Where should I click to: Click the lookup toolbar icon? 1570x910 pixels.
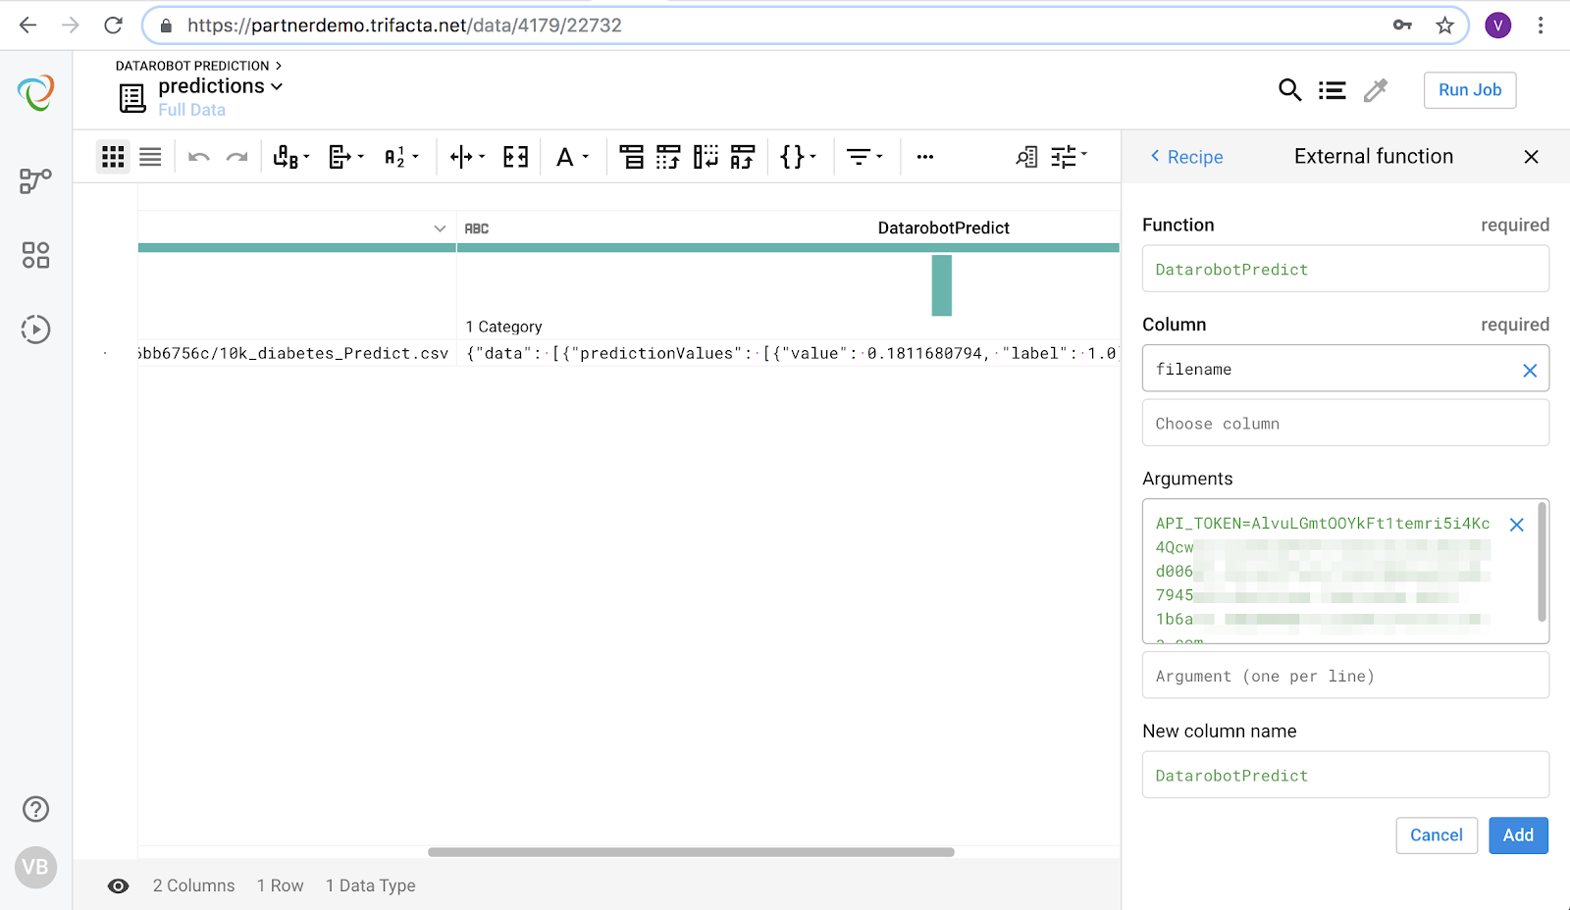click(x=743, y=157)
